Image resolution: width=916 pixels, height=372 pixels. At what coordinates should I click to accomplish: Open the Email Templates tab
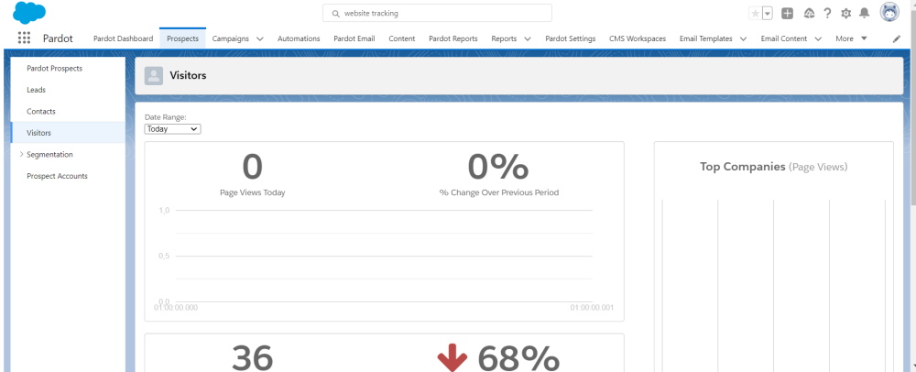click(x=705, y=38)
